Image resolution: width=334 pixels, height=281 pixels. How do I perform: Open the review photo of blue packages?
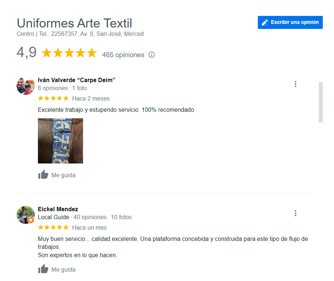[61, 141]
